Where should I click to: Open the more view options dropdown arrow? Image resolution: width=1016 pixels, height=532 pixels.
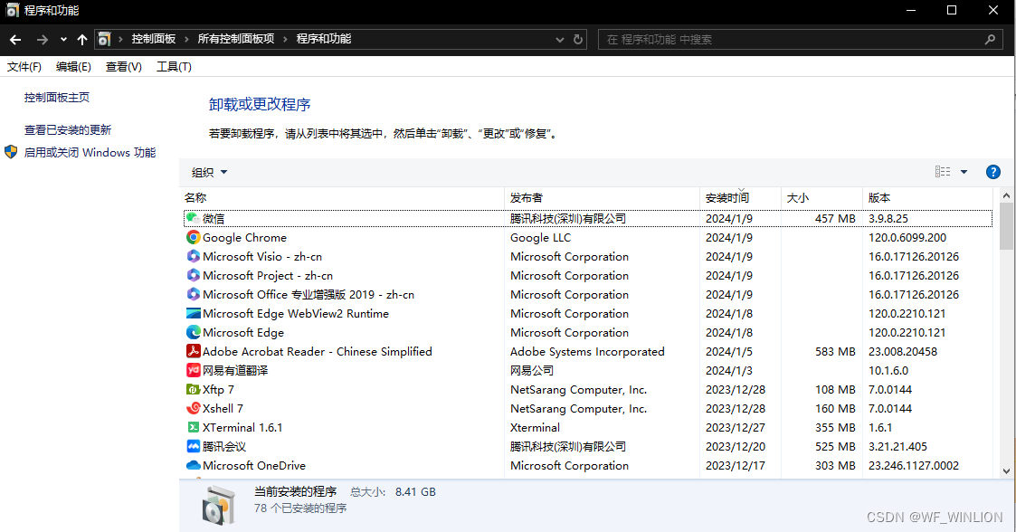tap(964, 172)
